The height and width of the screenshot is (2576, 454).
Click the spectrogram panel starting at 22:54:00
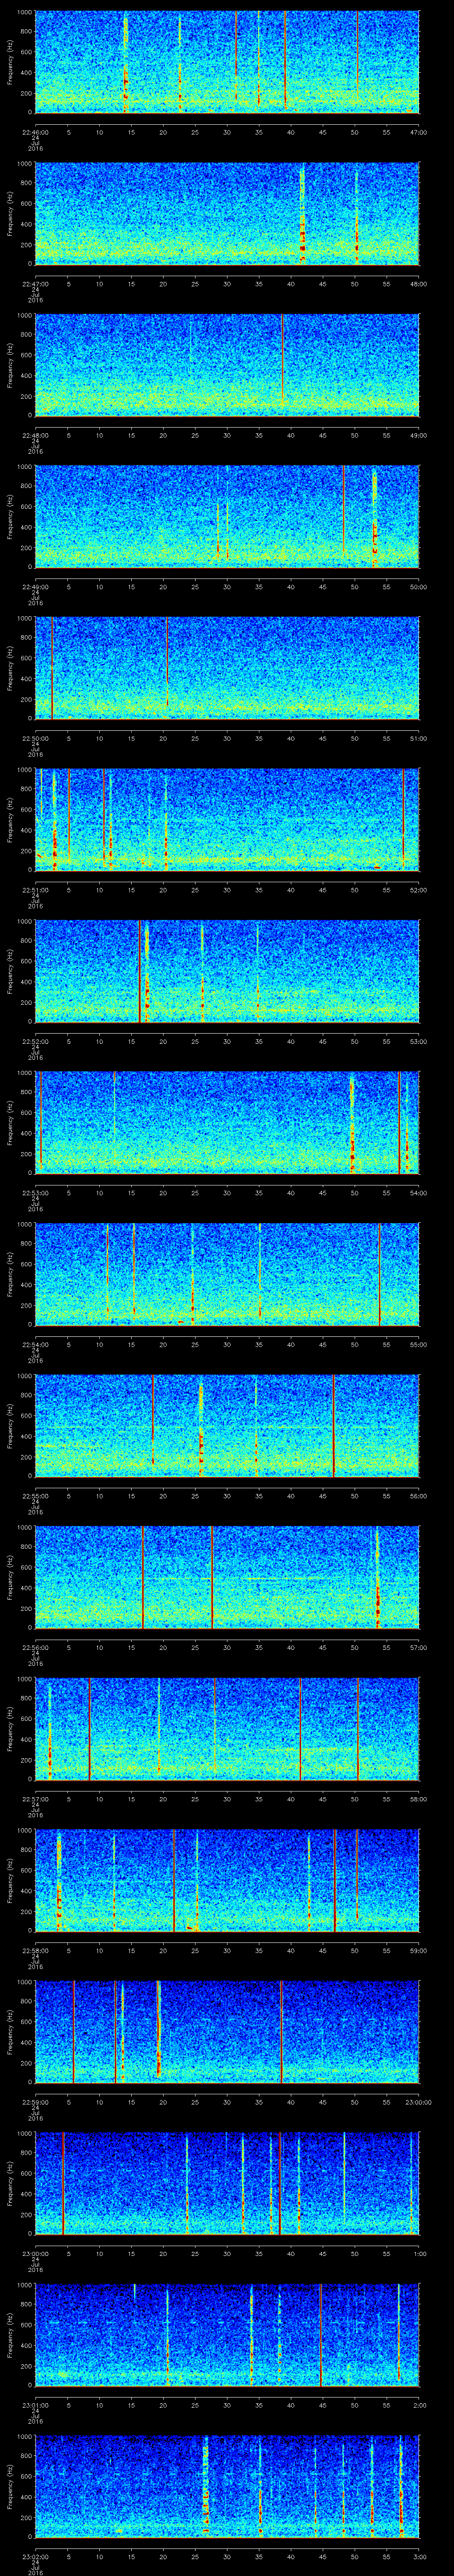pyautogui.click(x=227, y=1273)
